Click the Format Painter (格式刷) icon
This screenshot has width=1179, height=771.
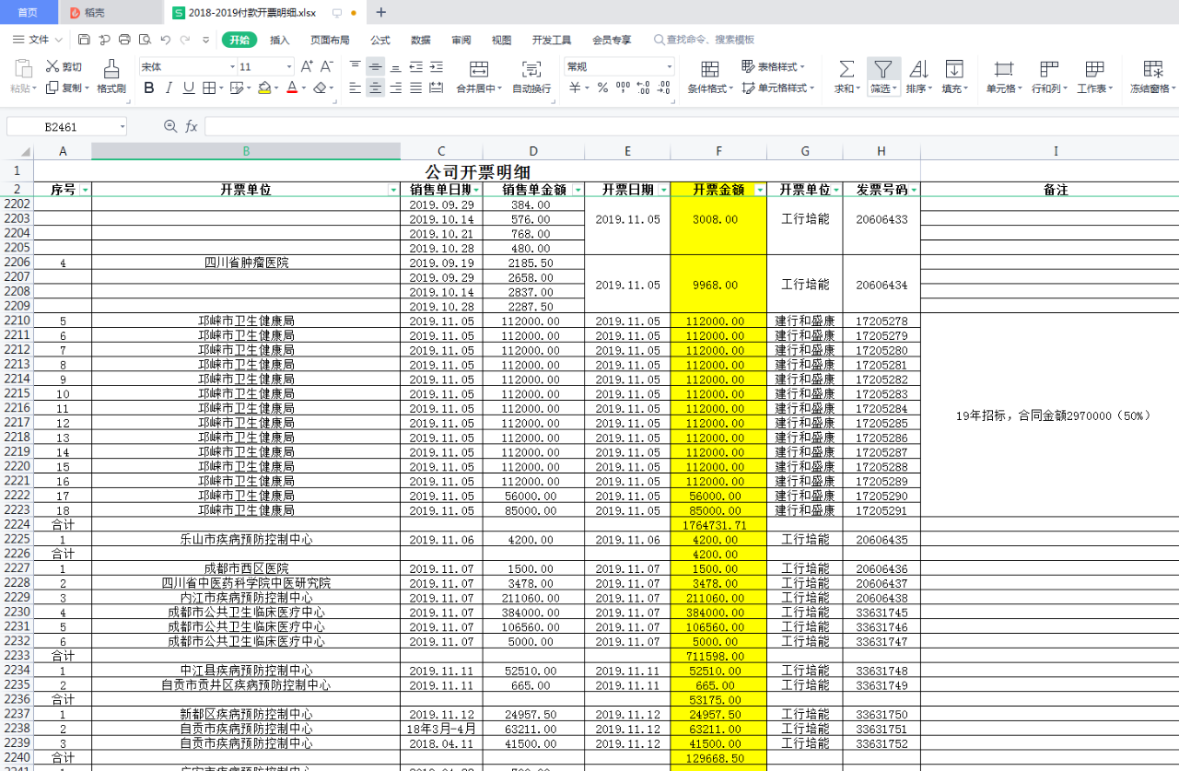(x=111, y=70)
